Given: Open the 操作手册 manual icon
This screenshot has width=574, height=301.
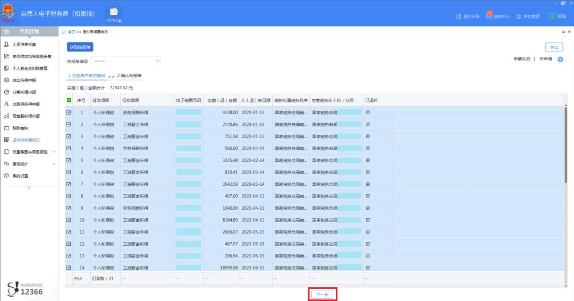Looking at the screenshot, I should 458,16.
